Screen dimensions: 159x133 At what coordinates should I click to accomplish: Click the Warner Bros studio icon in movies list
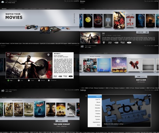(104, 43)
